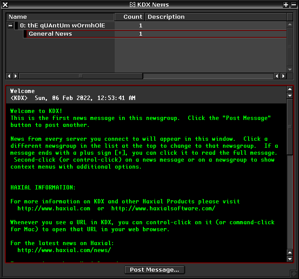Click message pane bottom scroll up arrow
The width and height of the screenshot is (299, 279).
(290, 252)
